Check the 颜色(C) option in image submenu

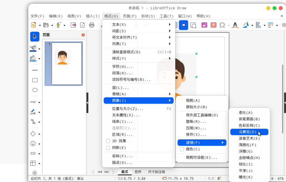click(182, 149)
